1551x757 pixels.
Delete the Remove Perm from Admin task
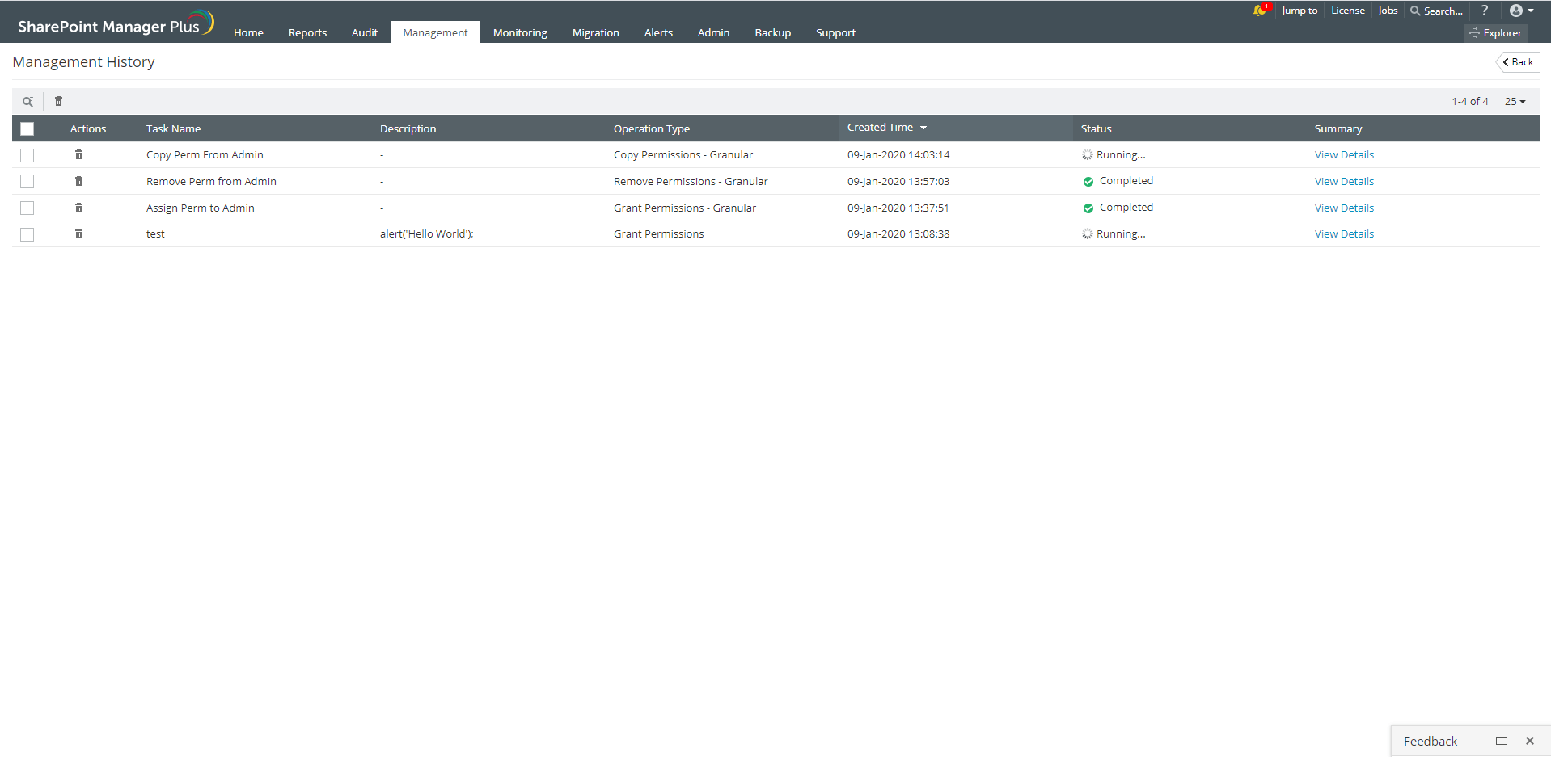[x=78, y=181]
